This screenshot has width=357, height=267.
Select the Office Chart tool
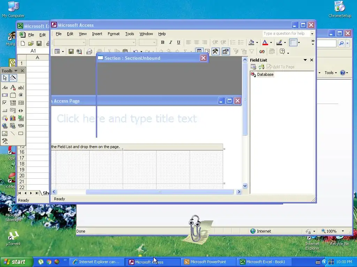click(13, 118)
